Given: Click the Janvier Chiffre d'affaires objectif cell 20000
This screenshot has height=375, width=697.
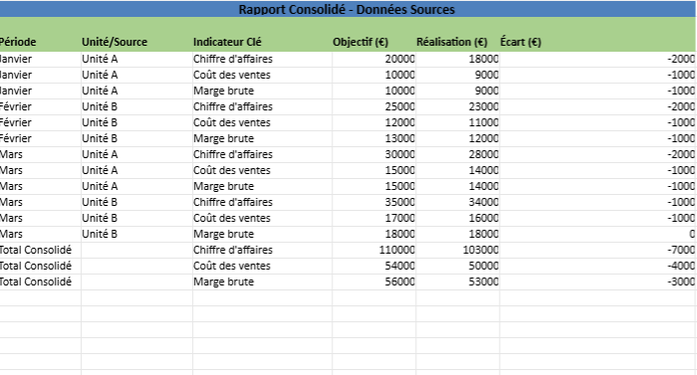Looking at the screenshot, I should click(373, 59).
